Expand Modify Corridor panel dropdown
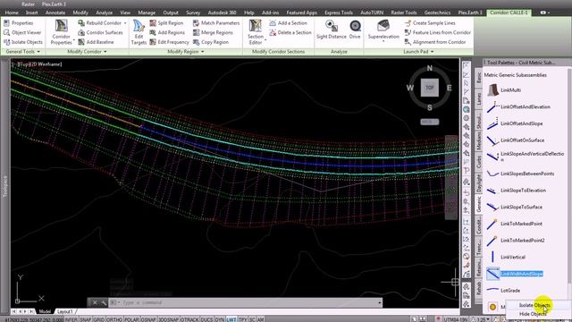 (105, 52)
